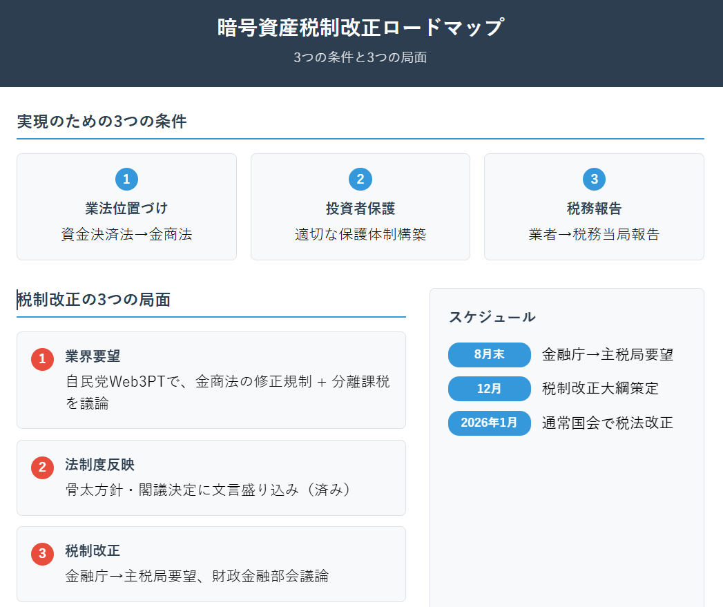Select the red "3" icon beside 税制改正
The height and width of the screenshot is (607, 723).
[41, 554]
